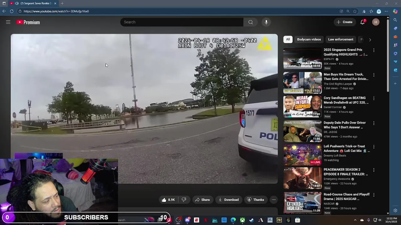This screenshot has height=225, width=401.
Task: Open the sidebar games chess icon
Action: pyautogui.click(x=395, y=45)
